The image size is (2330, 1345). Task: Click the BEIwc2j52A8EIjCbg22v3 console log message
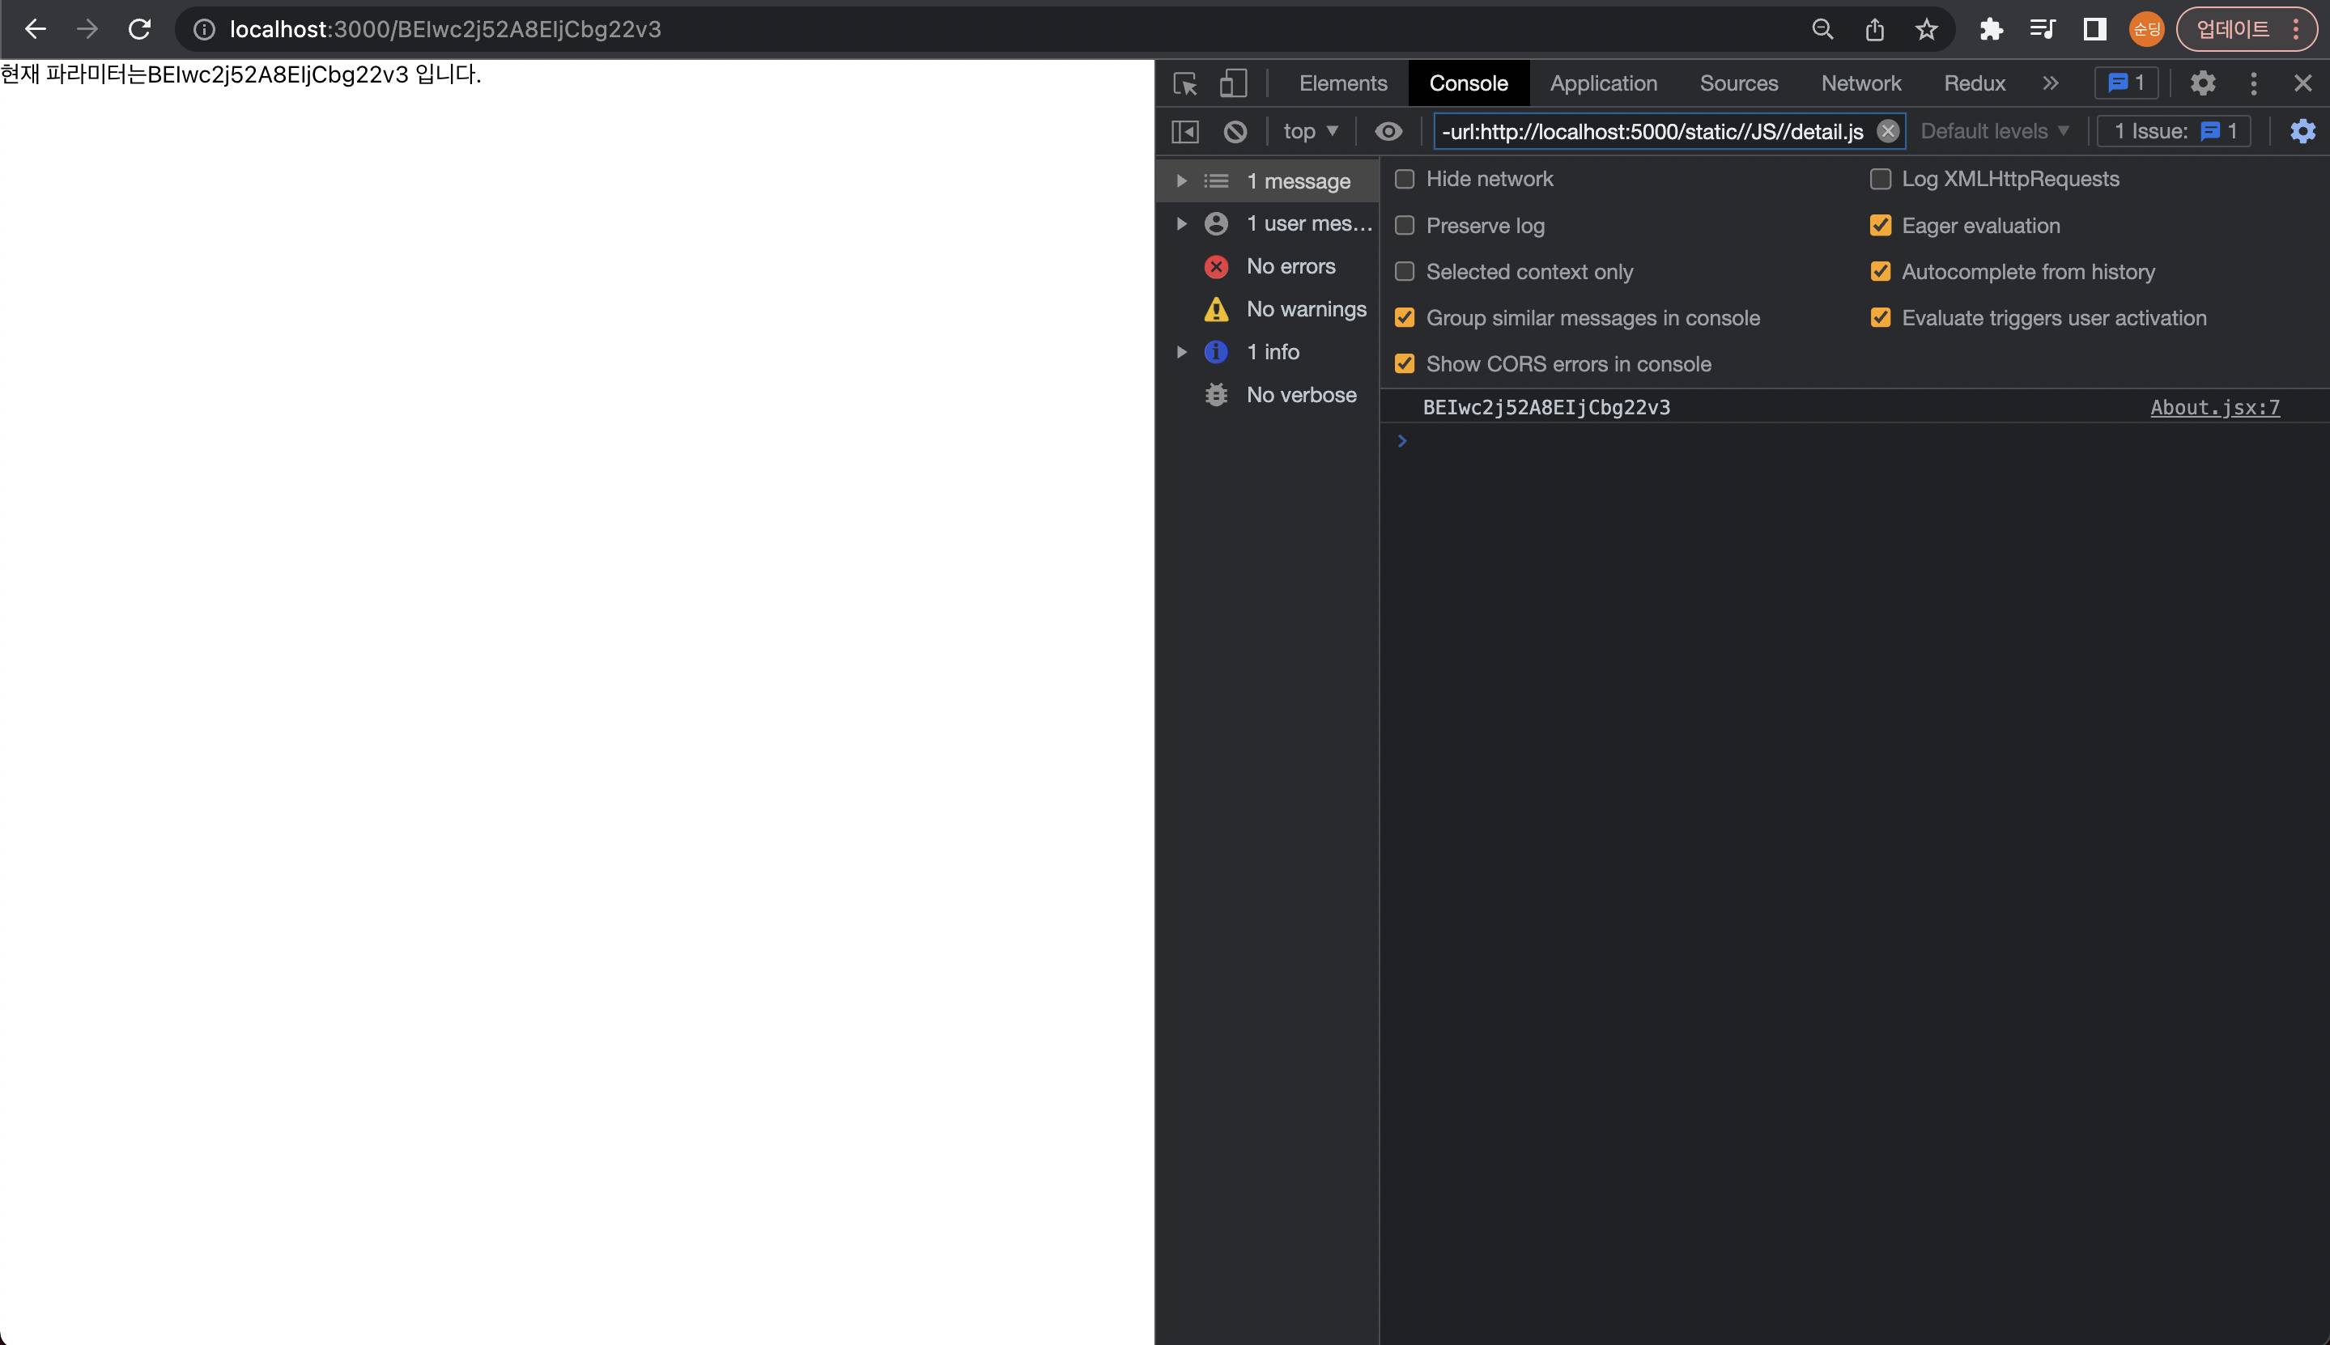[x=1546, y=407]
